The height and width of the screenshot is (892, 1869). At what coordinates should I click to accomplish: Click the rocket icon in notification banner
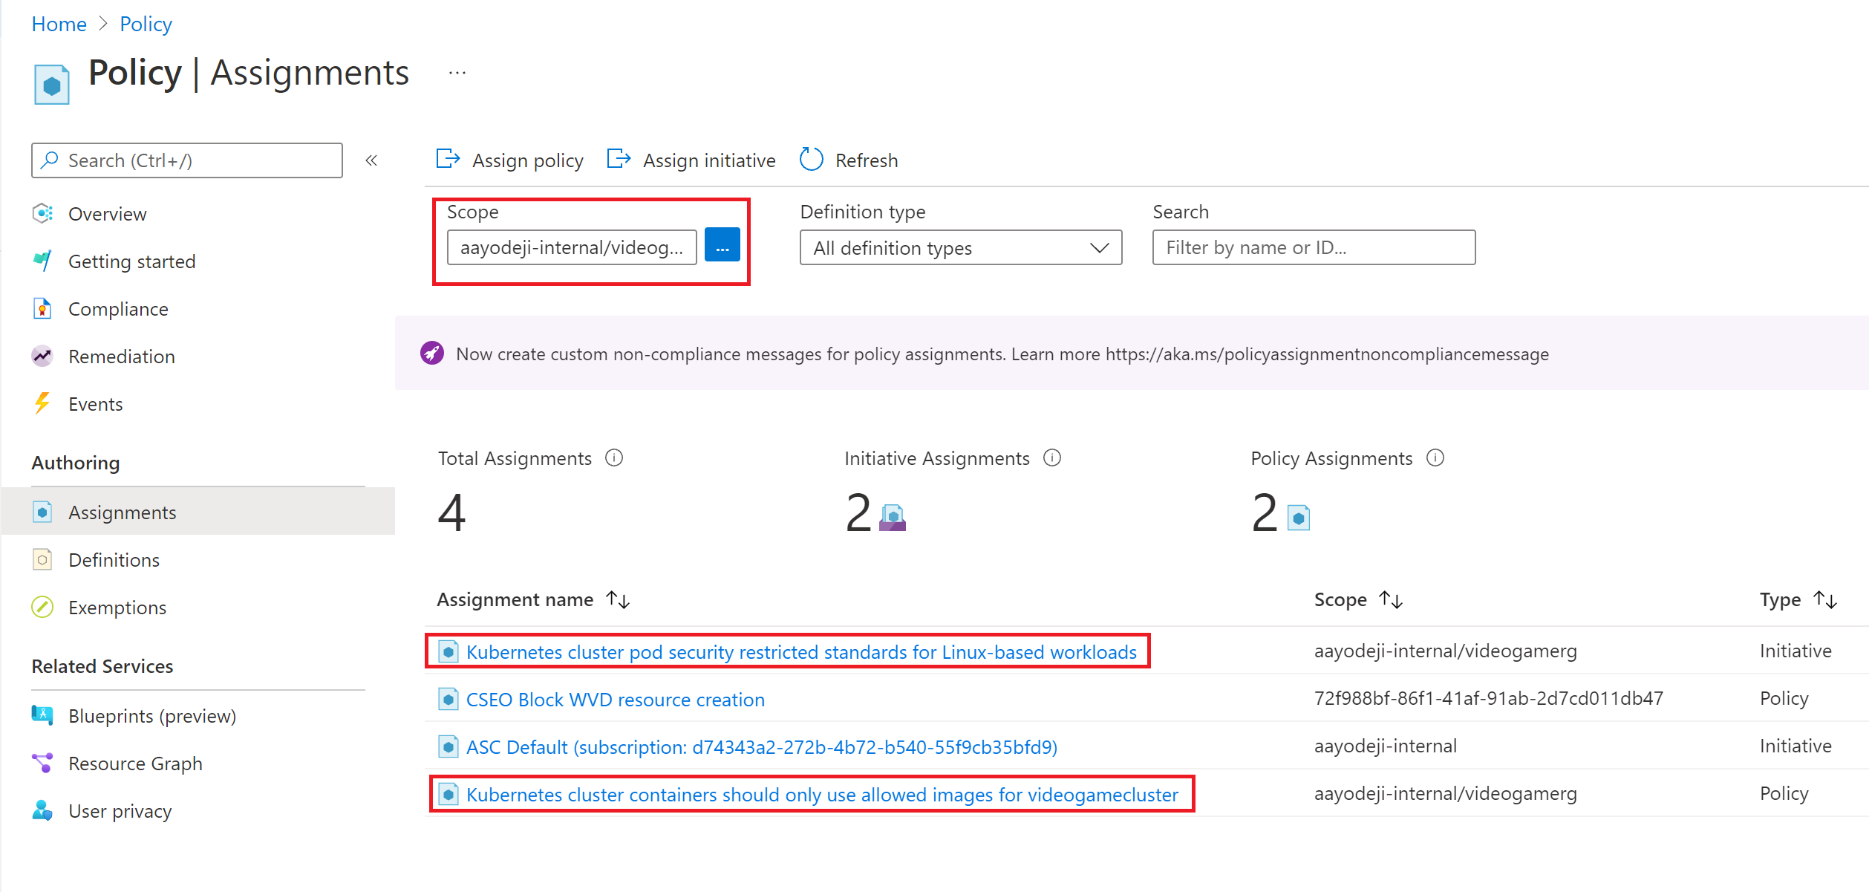[432, 353]
